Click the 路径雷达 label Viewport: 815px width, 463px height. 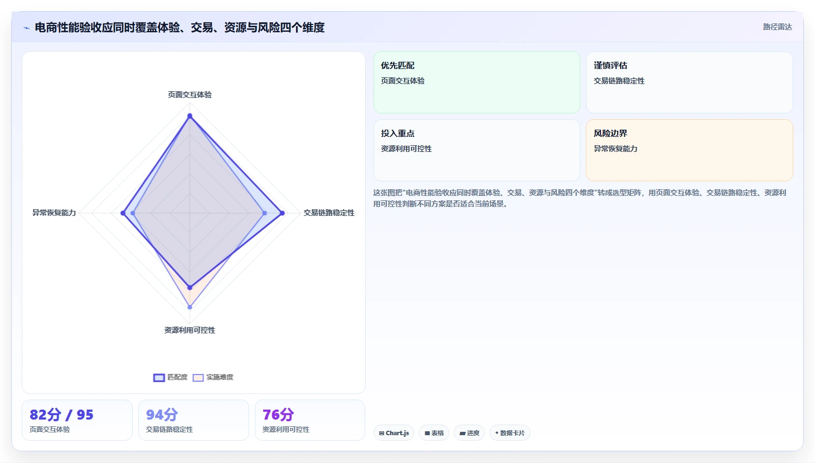click(777, 27)
